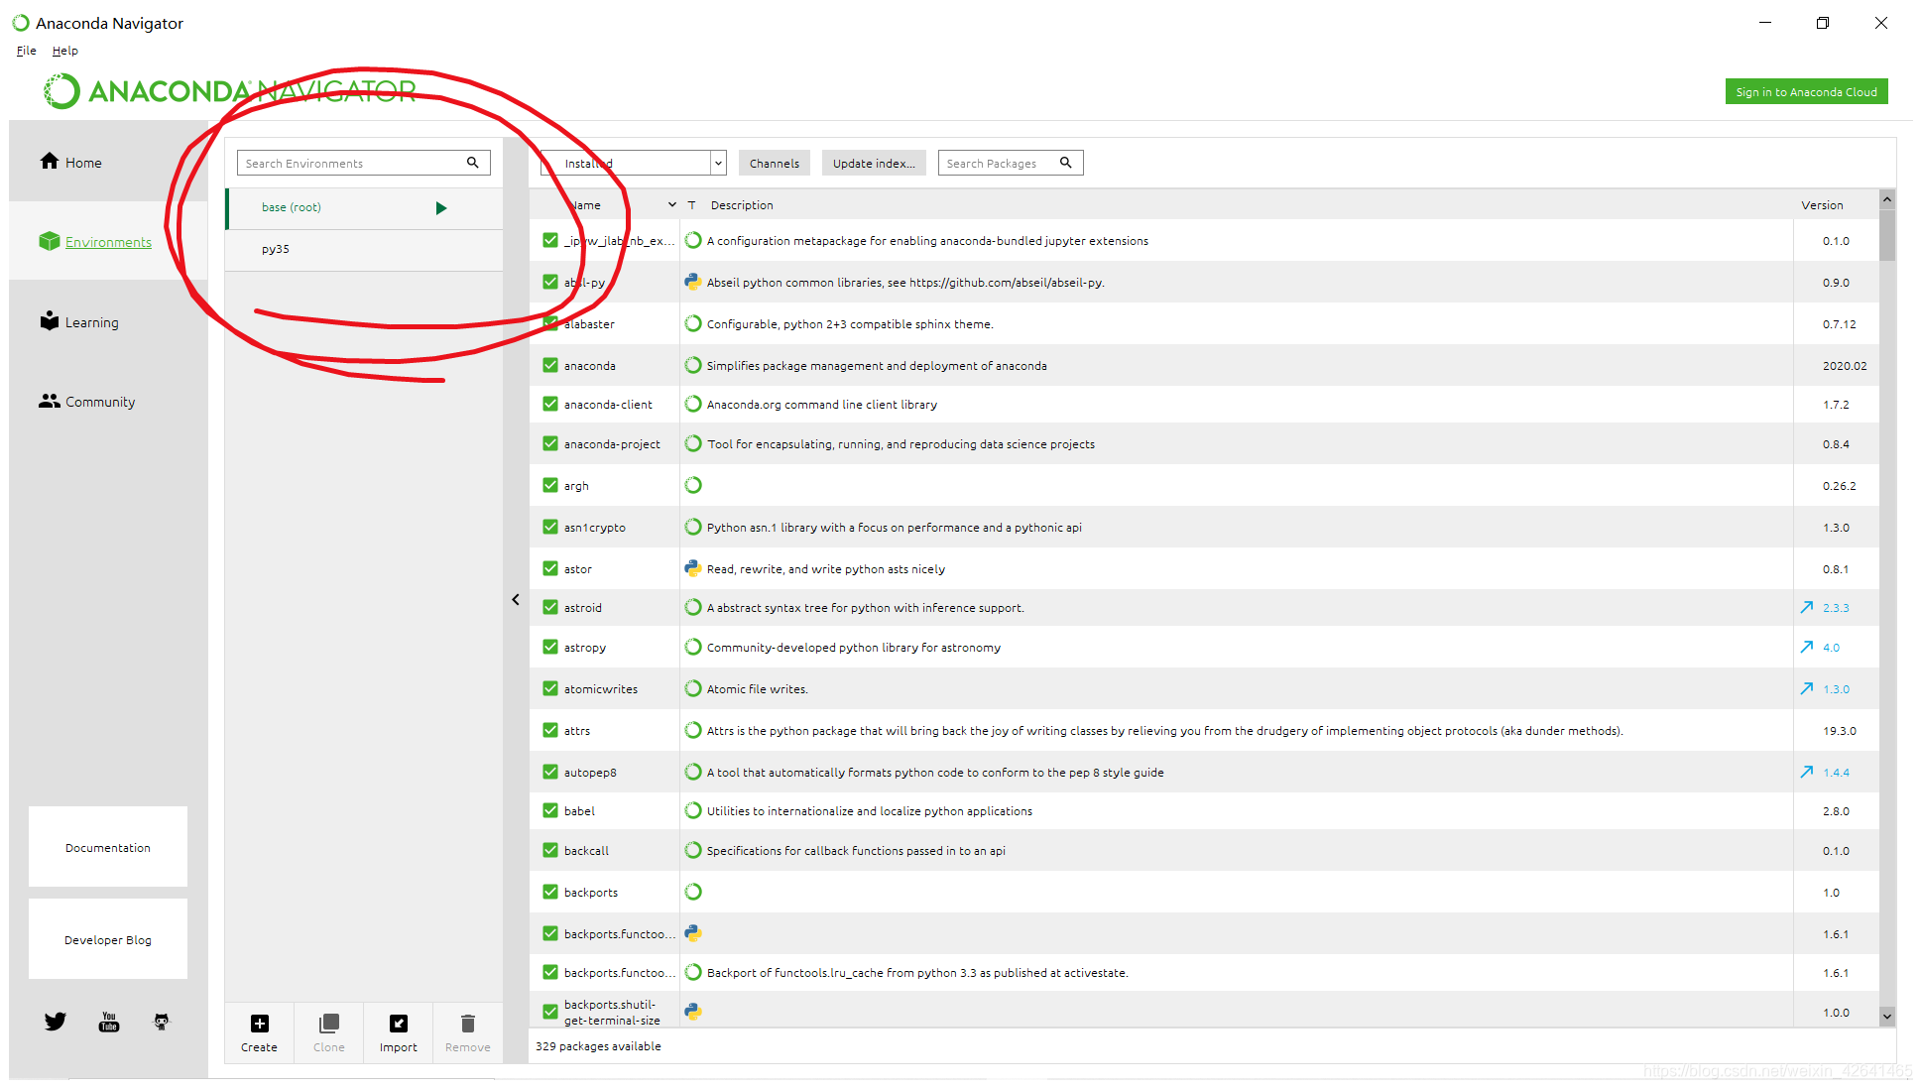Open the GitHub link icon
The height and width of the screenshot is (1089, 1922).
tap(162, 1021)
